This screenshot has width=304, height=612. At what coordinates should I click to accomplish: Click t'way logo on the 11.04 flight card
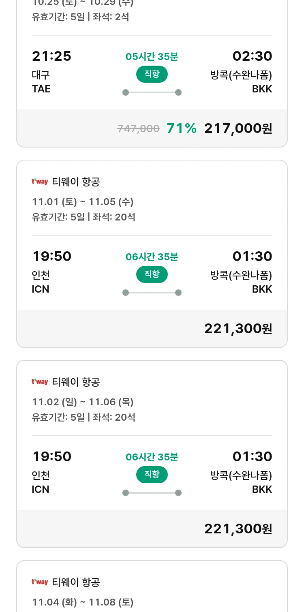tap(40, 582)
